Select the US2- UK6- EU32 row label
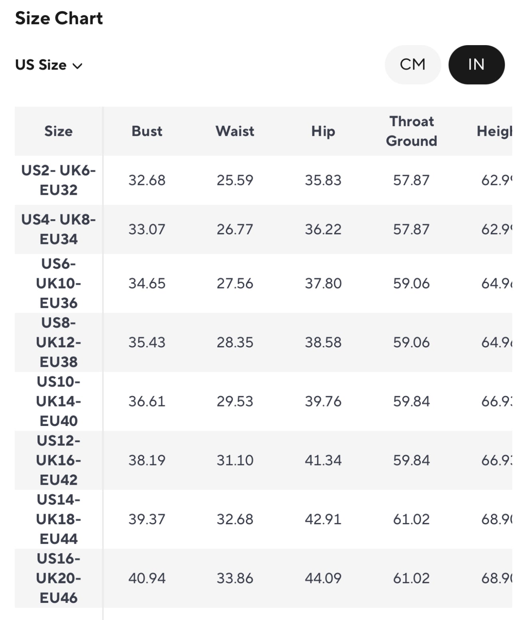Image resolution: width=527 pixels, height=620 pixels. click(58, 180)
